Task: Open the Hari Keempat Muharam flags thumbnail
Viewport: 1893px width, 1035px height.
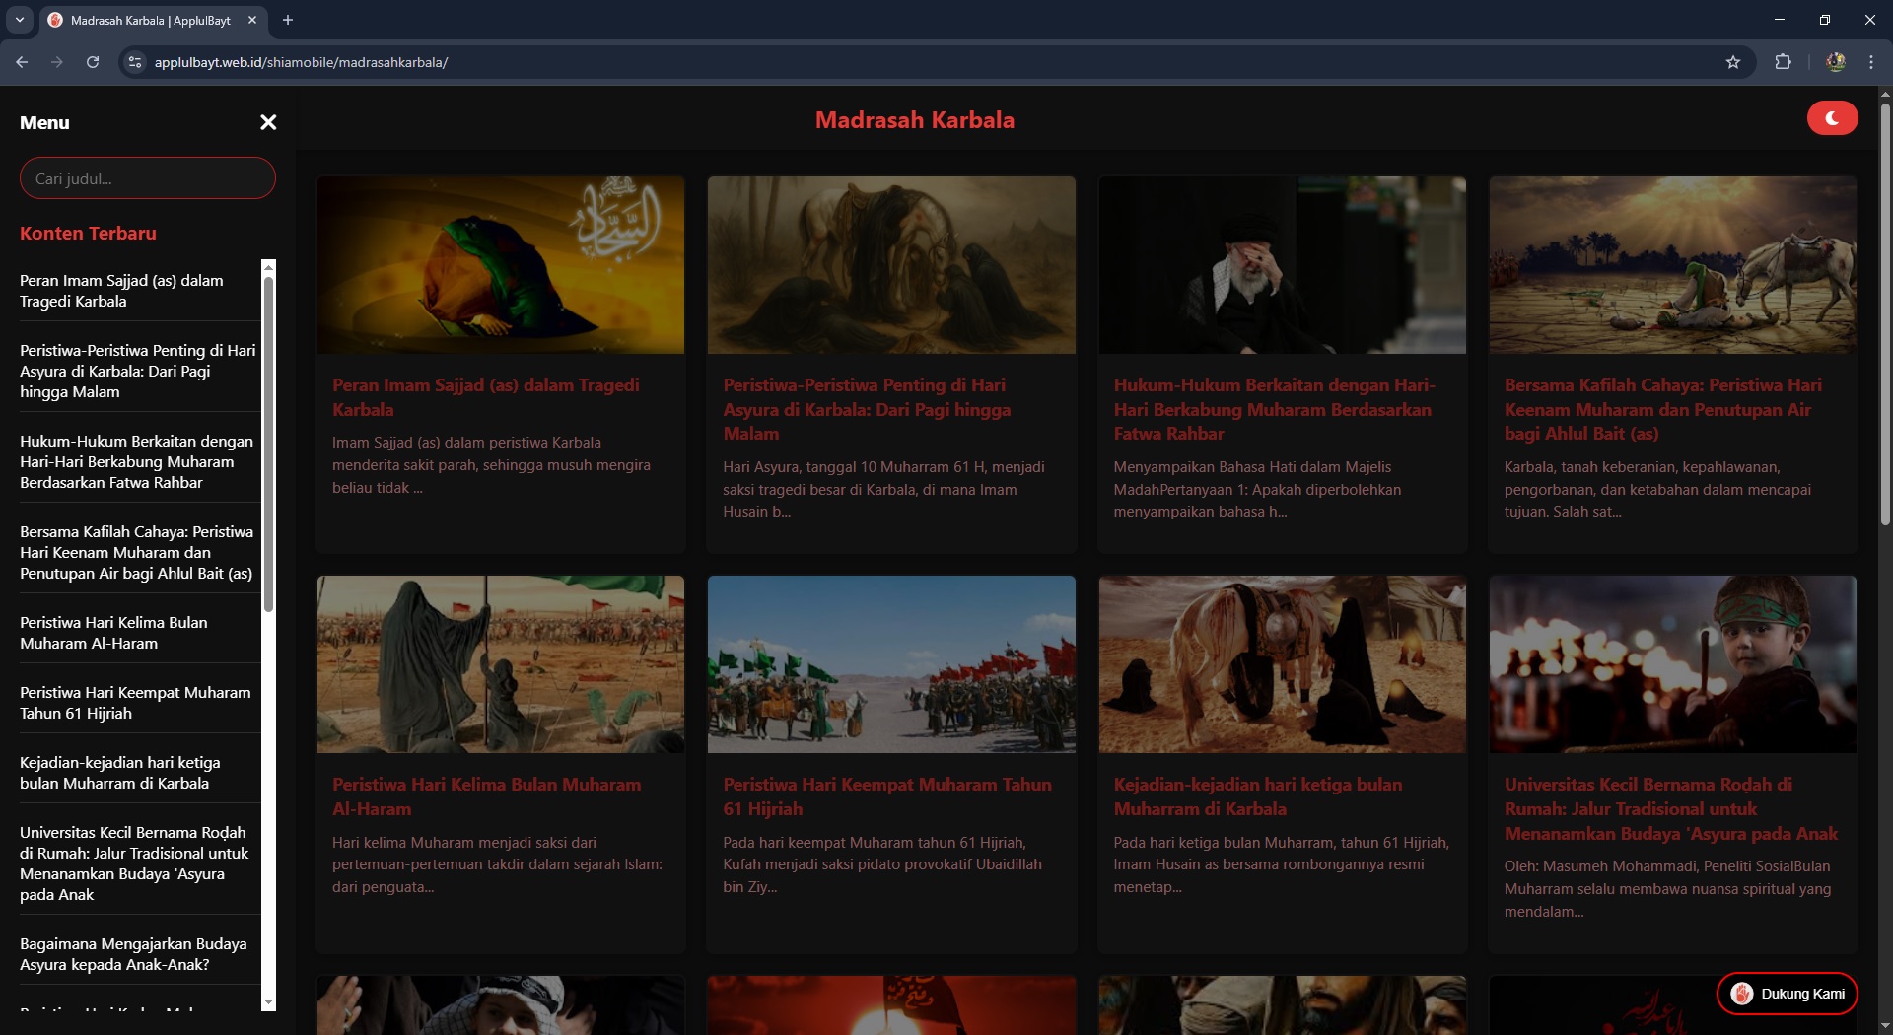Action: (891, 664)
